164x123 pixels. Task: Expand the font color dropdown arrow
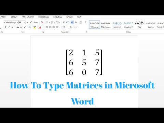(43, 27)
